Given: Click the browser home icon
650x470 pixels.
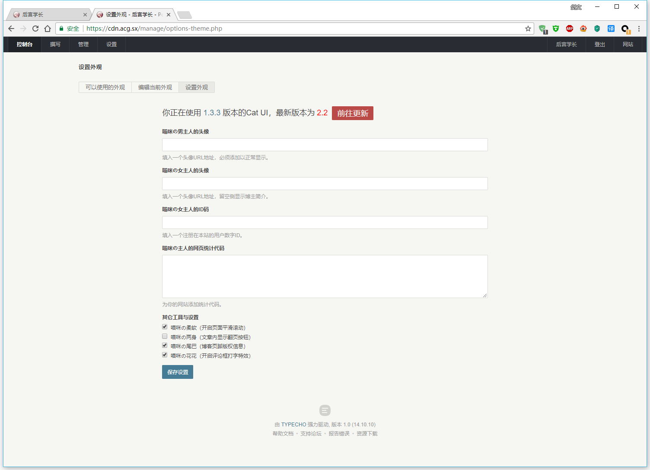Looking at the screenshot, I should point(48,29).
